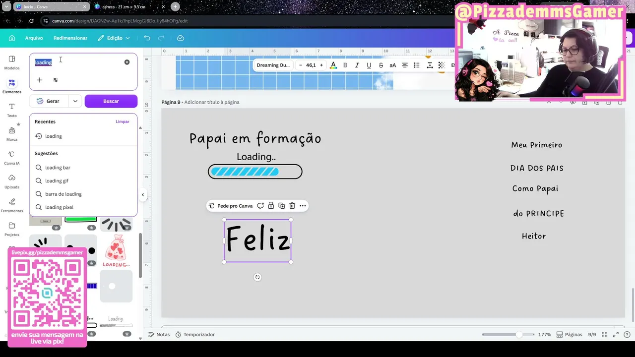Select recent search 'loading'
The height and width of the screenshot is (357, 635).
(x=83, y=136)
